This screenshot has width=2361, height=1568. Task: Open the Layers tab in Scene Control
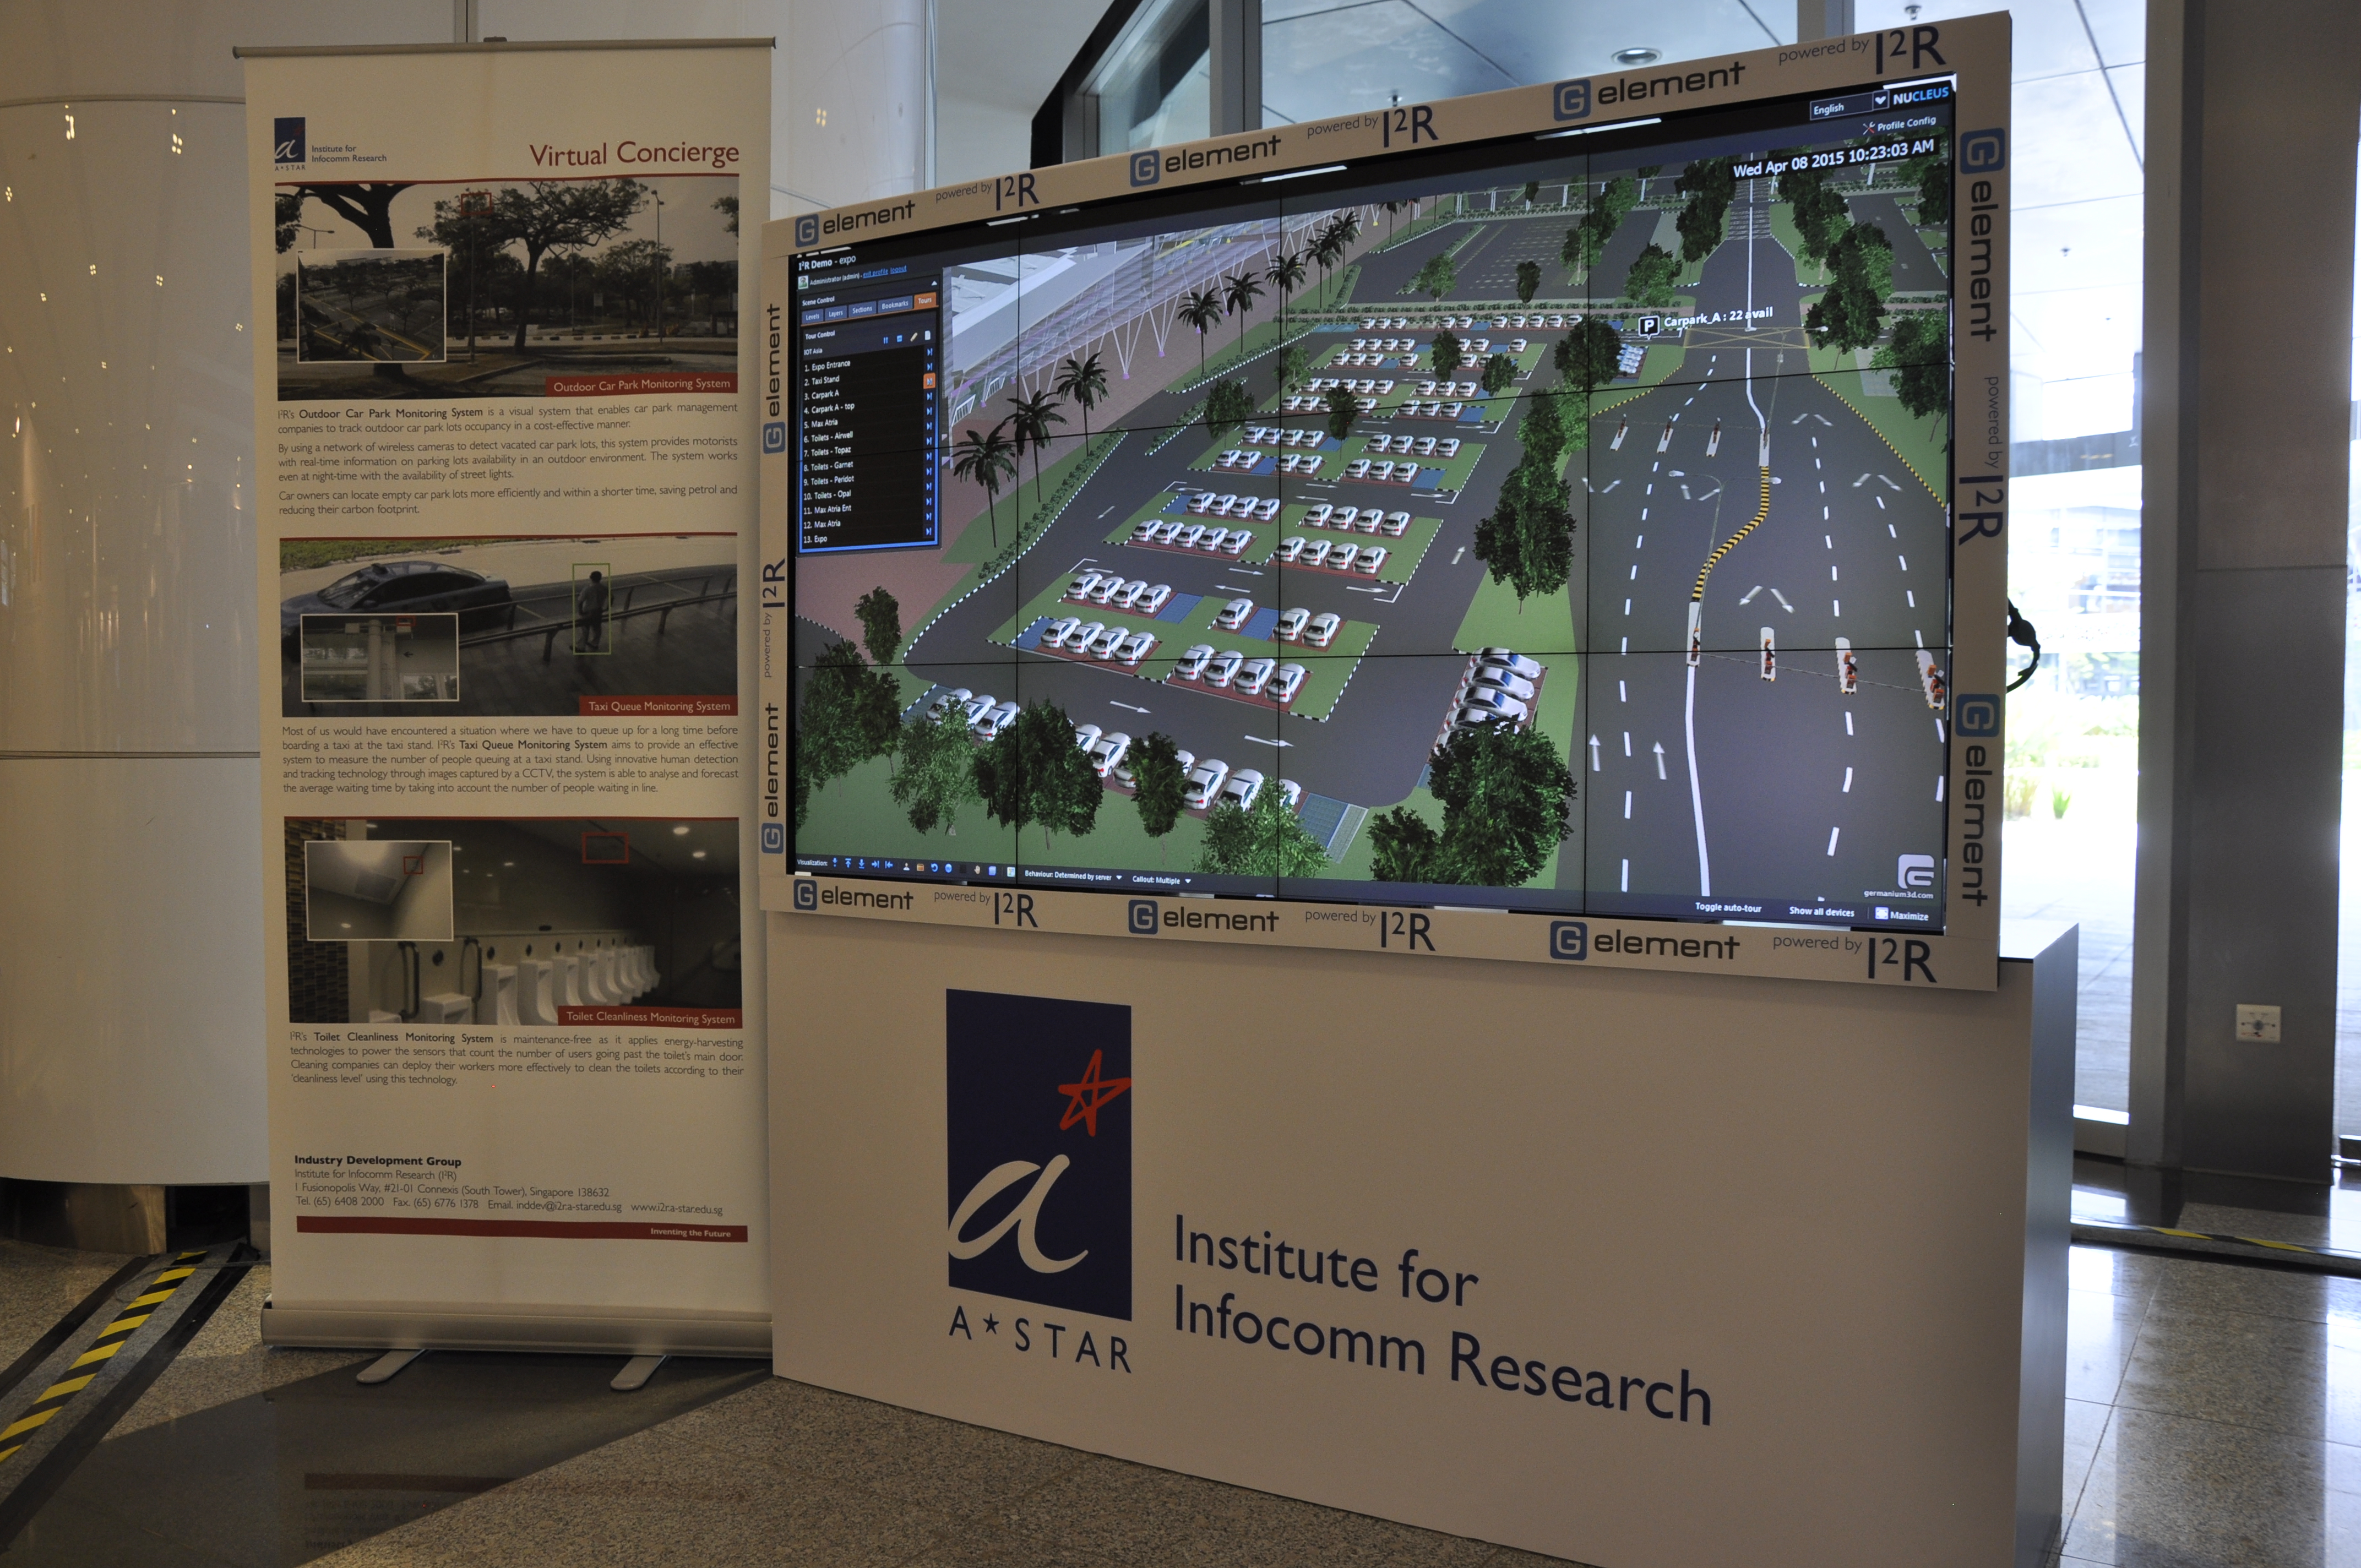[836, 314]
